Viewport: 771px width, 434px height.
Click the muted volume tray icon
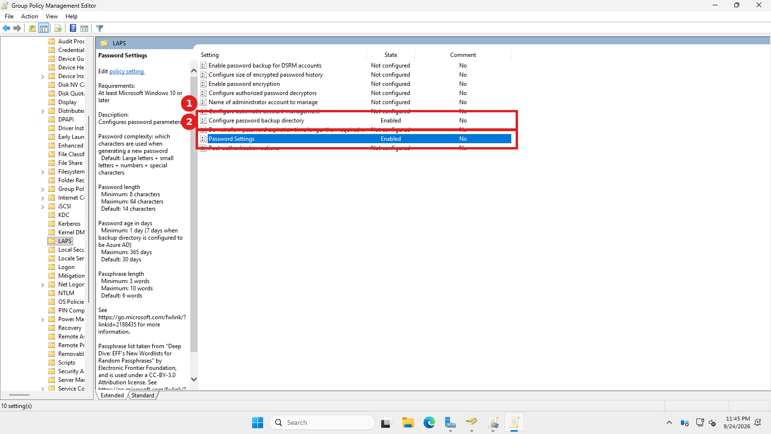712,423
